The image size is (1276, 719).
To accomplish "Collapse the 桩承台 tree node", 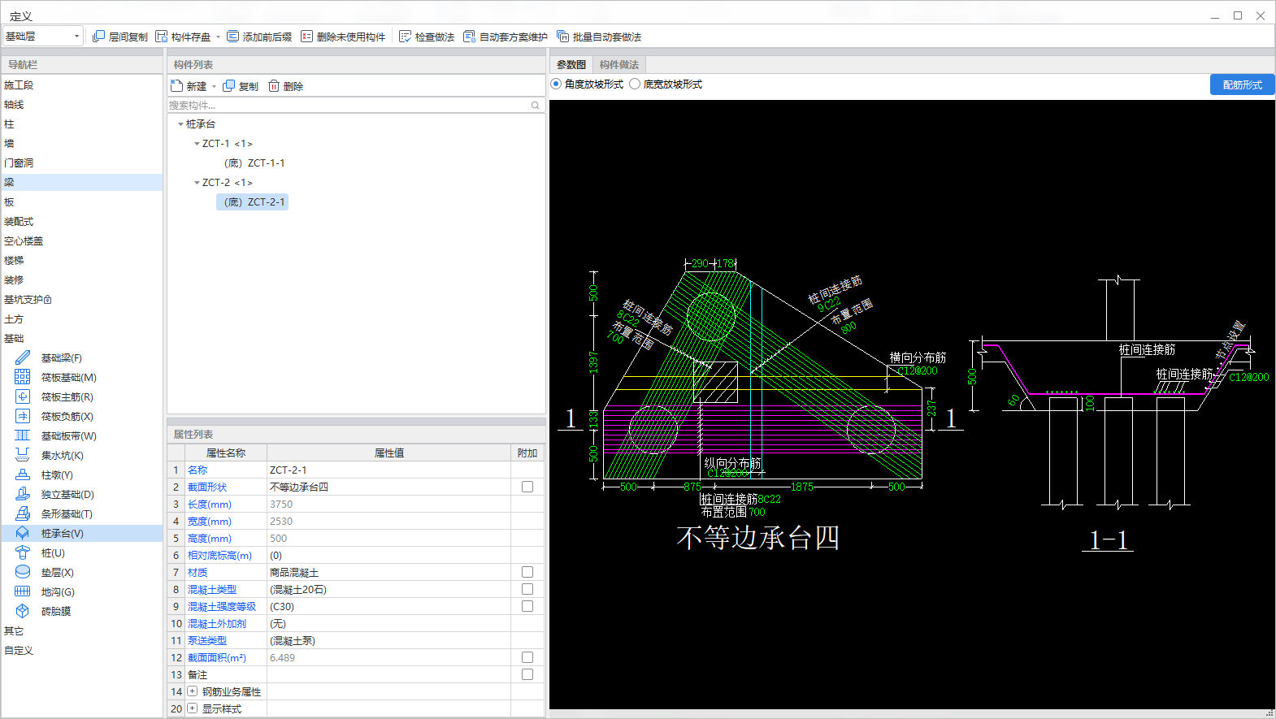I will pos(180,123).
